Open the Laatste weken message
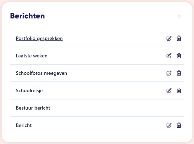 32,56
